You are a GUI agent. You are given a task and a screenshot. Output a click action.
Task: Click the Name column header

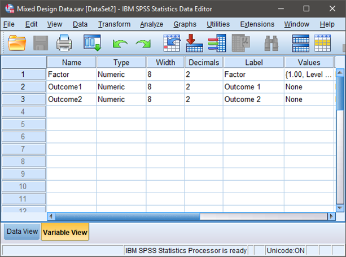coord(72,62)
